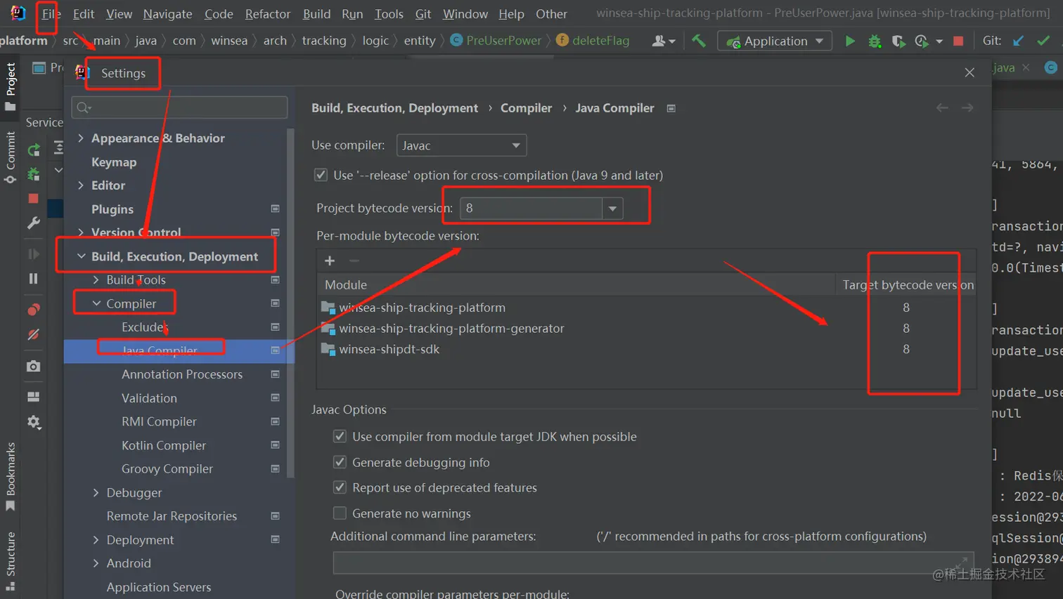The height and width of the screenshot is (599, 1063).
Task: Toggle Use compiler from module target JDK
Action: point(340,436)
